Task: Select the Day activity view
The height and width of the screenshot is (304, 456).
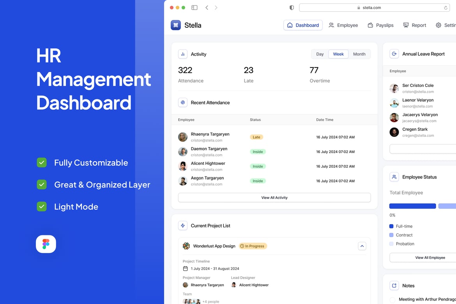Action: [320, 54]
